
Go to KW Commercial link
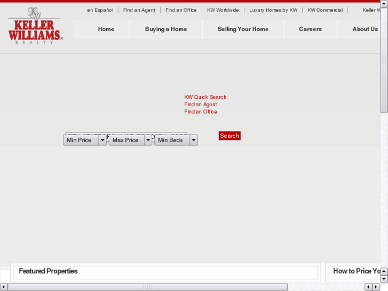point(325,10)
